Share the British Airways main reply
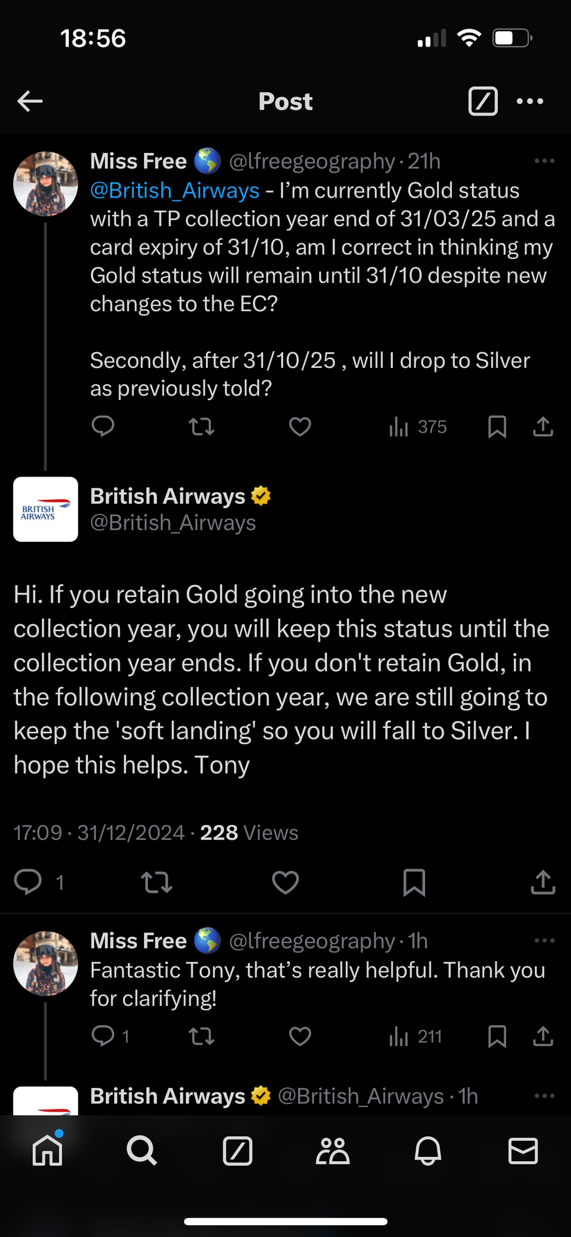571x1237 pixels. [x=543, y=882]
